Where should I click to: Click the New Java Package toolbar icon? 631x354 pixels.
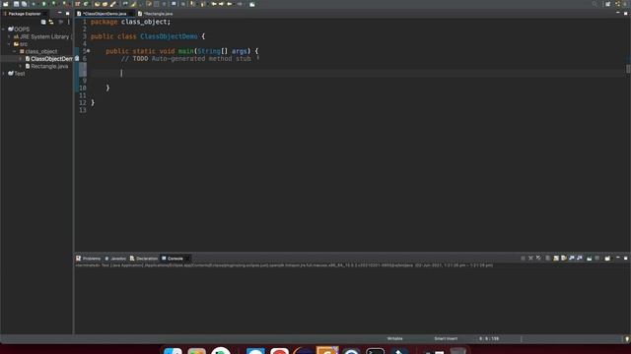coord(77,4)
